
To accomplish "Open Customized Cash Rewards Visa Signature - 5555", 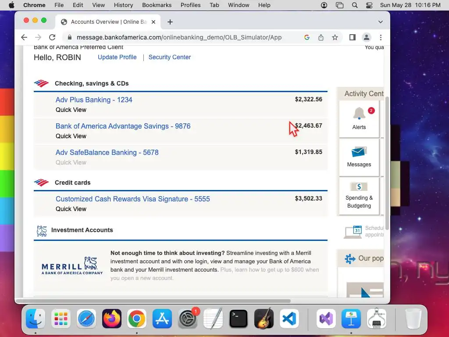I will point(133,199).
